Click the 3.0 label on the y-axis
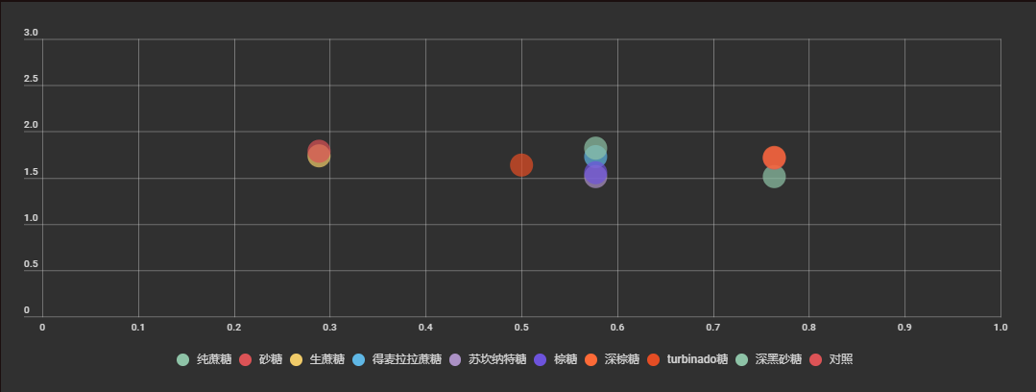1036x392 pixels. coord(31,33)
